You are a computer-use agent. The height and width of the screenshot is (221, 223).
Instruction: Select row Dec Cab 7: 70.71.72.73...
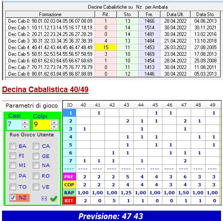coord(113,67)
